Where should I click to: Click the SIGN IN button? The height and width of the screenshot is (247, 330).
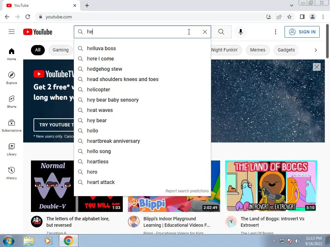302,32
